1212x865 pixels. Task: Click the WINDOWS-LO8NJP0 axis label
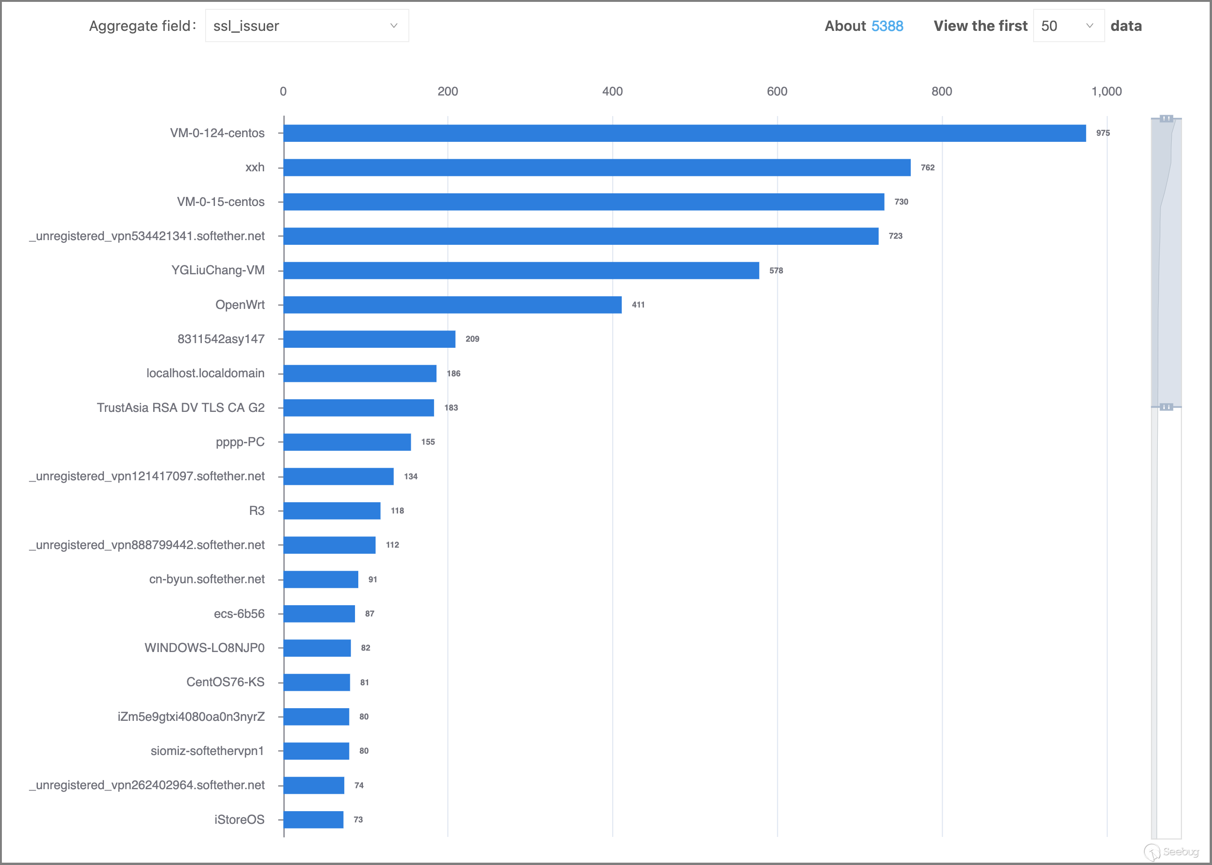(204, 648)
